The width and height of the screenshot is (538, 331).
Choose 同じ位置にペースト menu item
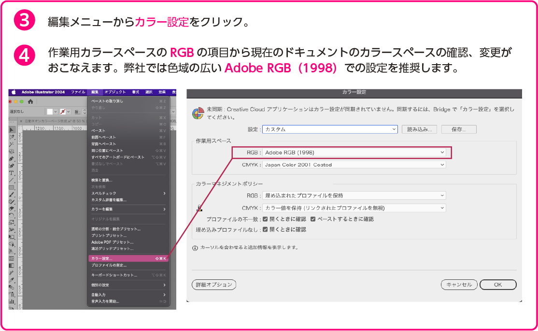(128, 151)
